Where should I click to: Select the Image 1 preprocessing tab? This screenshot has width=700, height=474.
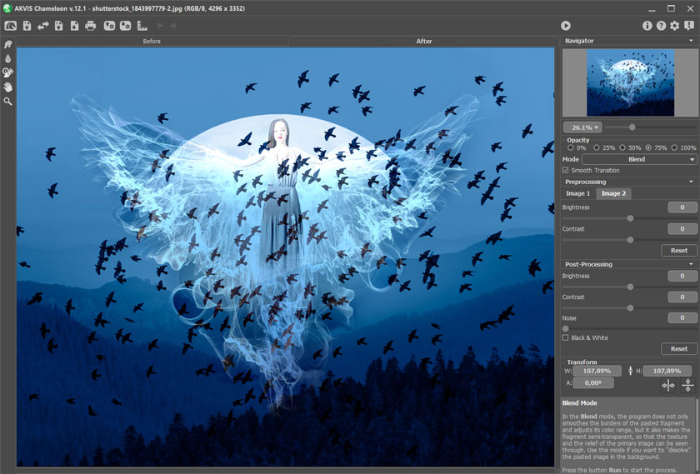(x=578, y=193)
